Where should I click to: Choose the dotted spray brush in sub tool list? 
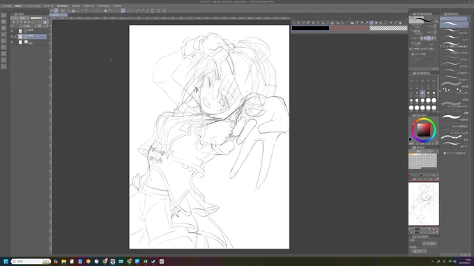(x=454, y=91)
